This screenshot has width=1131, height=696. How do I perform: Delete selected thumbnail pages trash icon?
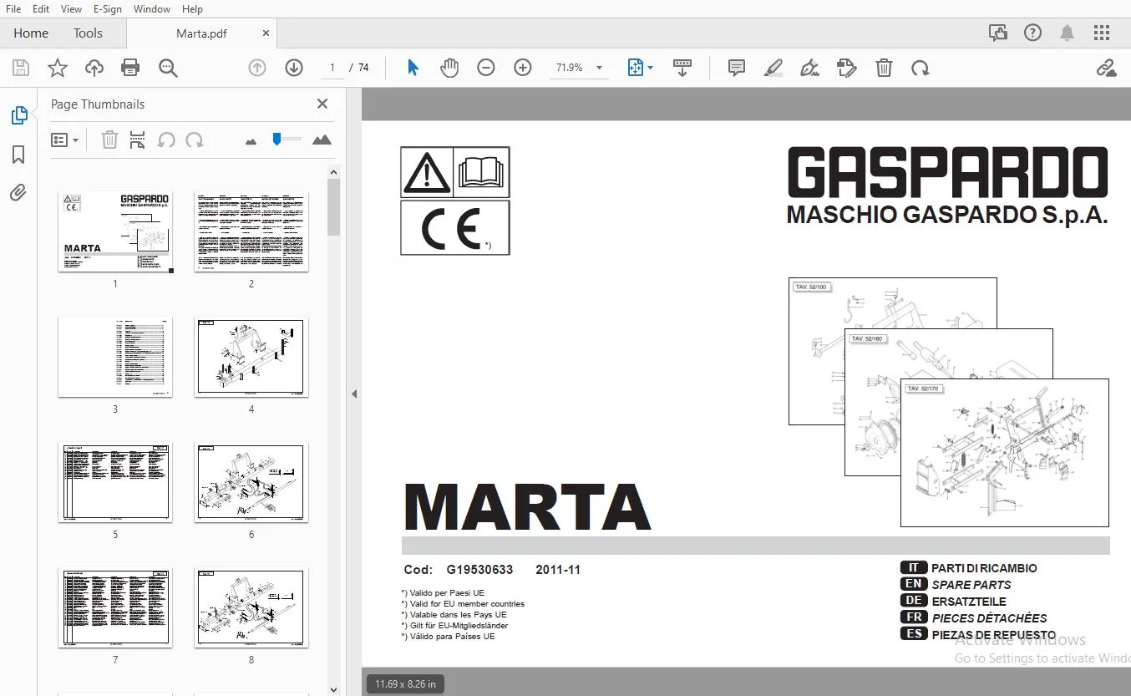(x=109, y=140)
